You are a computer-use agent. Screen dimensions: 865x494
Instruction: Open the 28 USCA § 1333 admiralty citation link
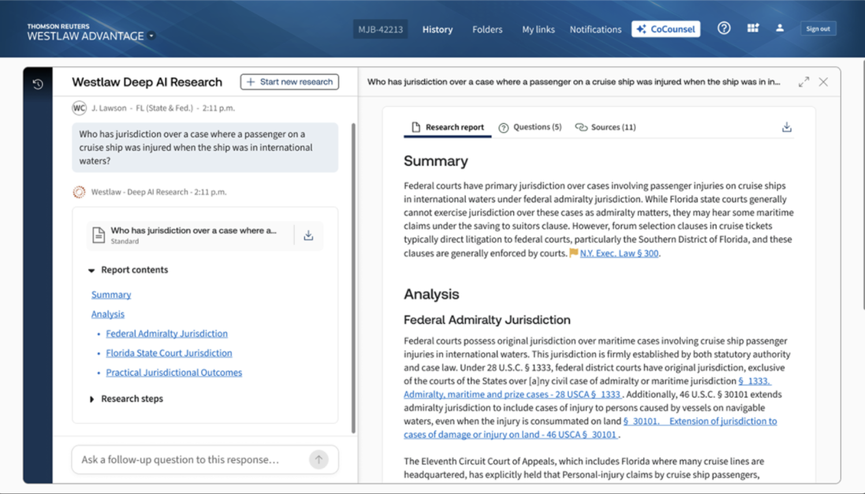point(512,395)
